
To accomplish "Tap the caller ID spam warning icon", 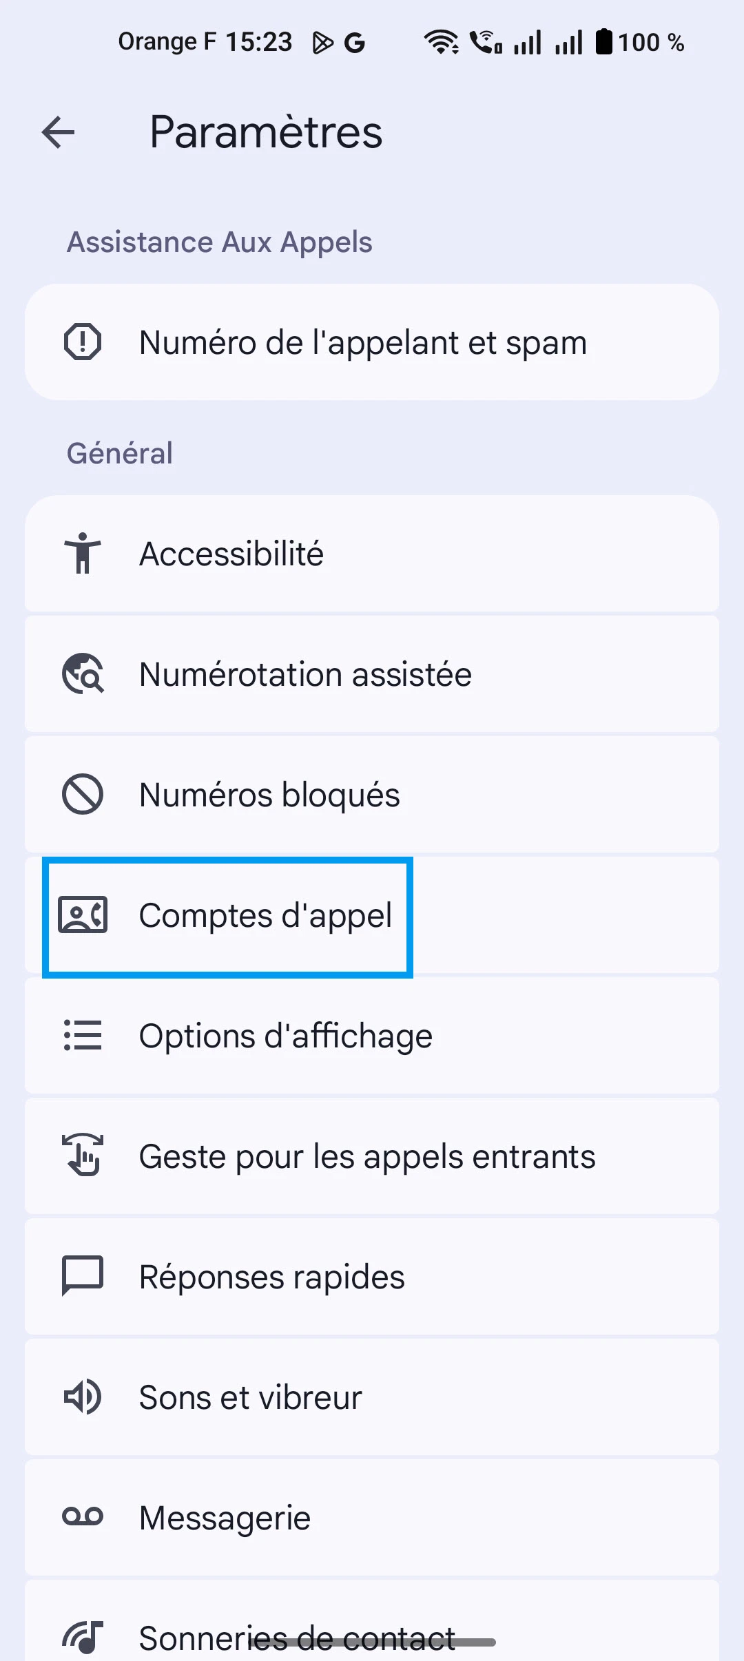I will [x=83, y=342].
